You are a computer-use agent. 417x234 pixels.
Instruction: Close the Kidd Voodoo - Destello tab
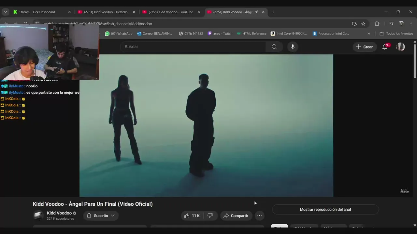pos(134,12)
